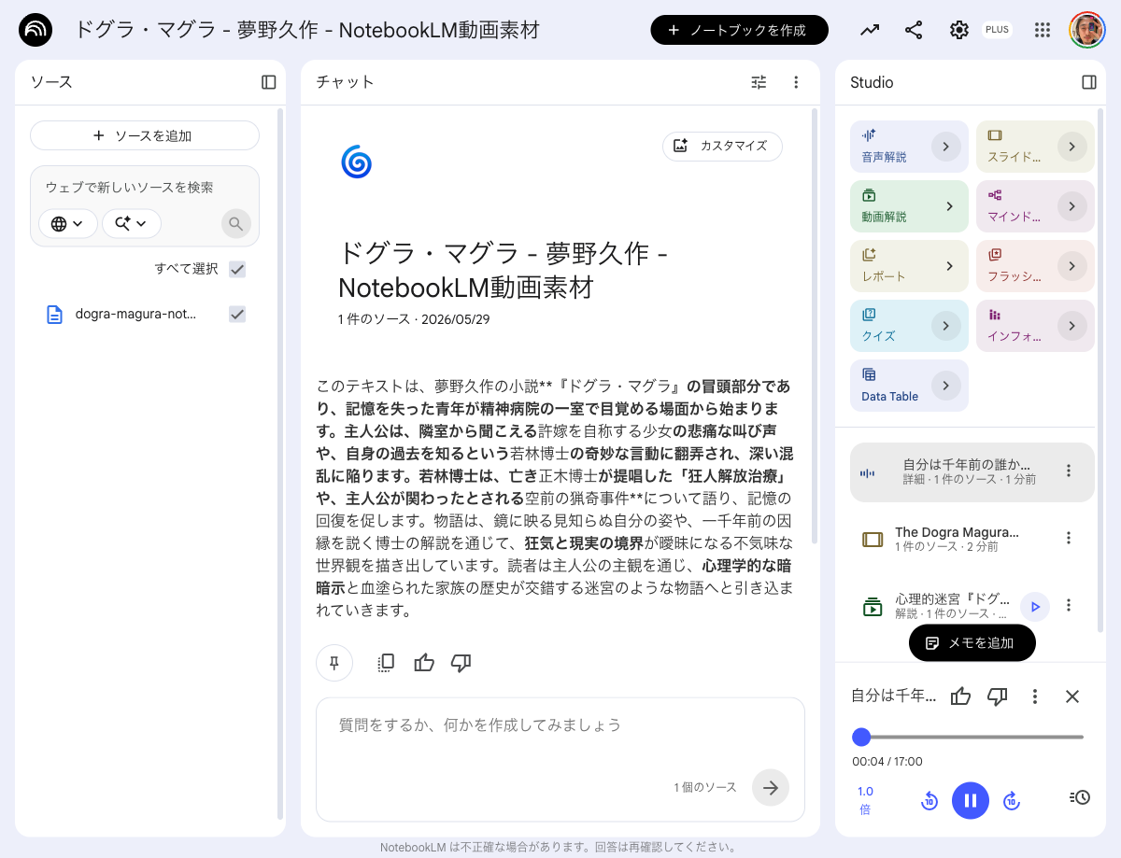1121x858 pixels.
Task: Give the summary a thumbs down
Action: pyautogui.click(x=461, y=663)
